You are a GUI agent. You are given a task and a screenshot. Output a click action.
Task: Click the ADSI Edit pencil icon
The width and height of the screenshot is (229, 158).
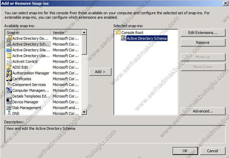pyautogui.click(x=9, y=67)
